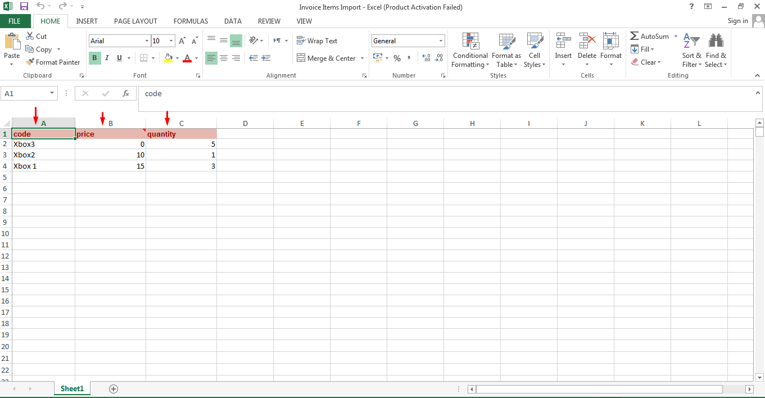Switch to the INSERT tab
The width and height of the screenshot is (765, 398).
[87, 21]
